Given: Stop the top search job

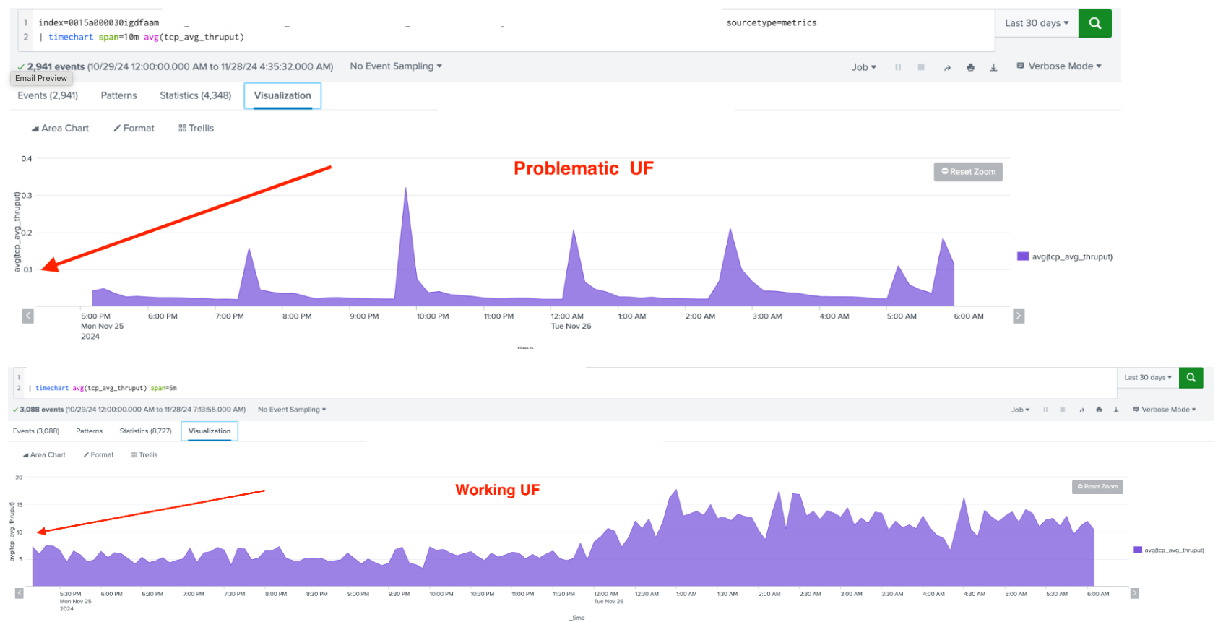Looking at the screenshot, I should (x=921, y=67).
